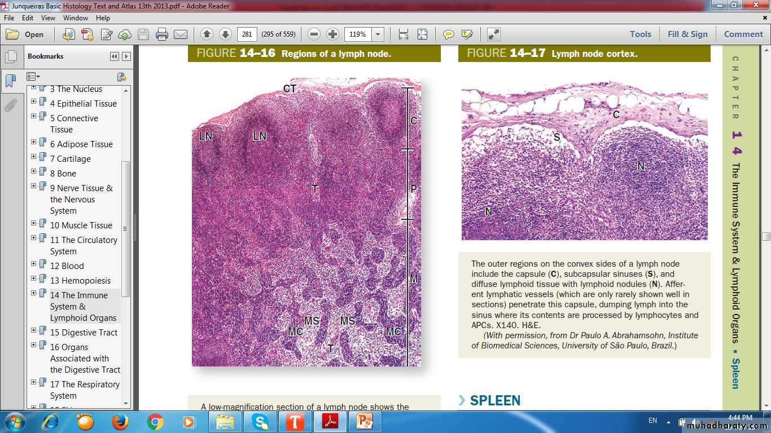Click the Save (floppy disk) icon
The image size is (771, 433).
tap(143, 34)
